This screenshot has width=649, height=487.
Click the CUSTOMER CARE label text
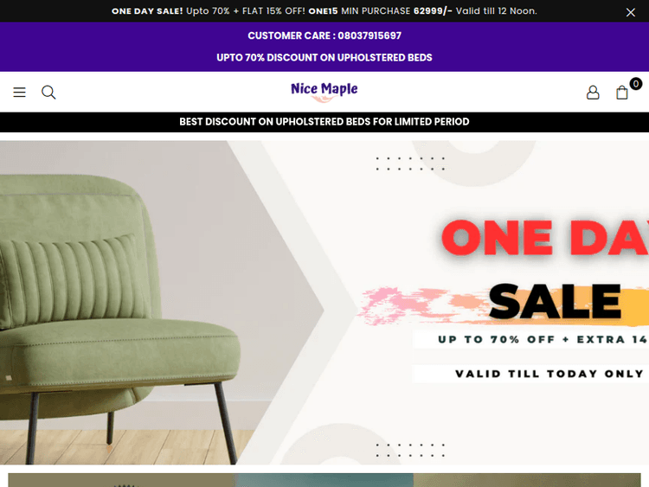[x=289, y=35]
